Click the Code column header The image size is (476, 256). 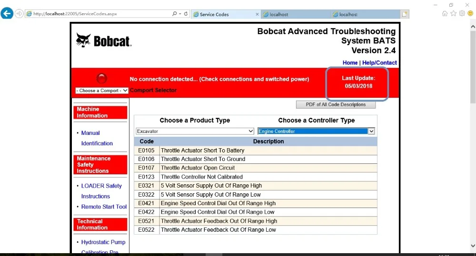coord(147,142)
